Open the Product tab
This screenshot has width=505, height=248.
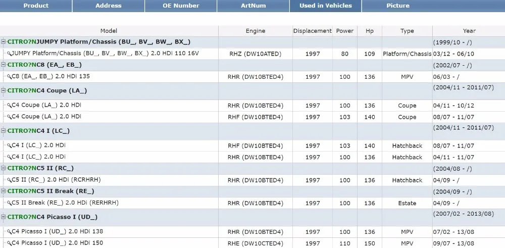[36, 6]
